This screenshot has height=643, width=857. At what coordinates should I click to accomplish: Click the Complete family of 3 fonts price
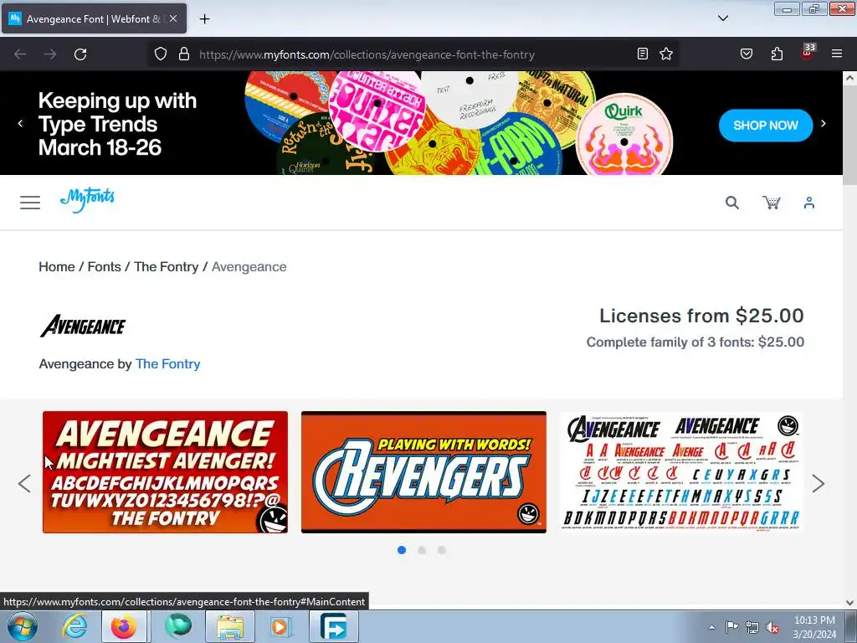tap(695, 342)
